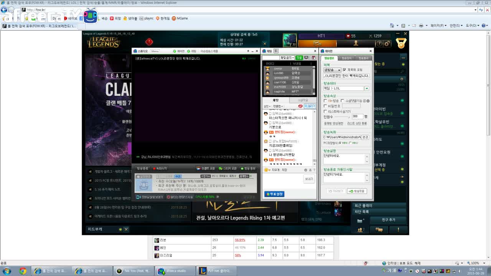Enable the 19+ broadcast checkbox

pyautogui.click(x=325, y=101)
